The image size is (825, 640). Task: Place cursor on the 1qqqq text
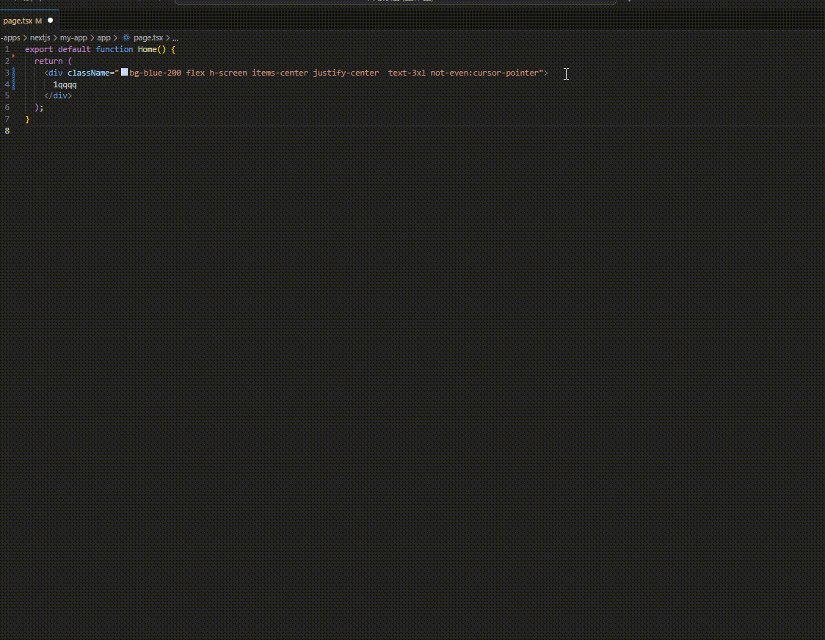[65, 84]
